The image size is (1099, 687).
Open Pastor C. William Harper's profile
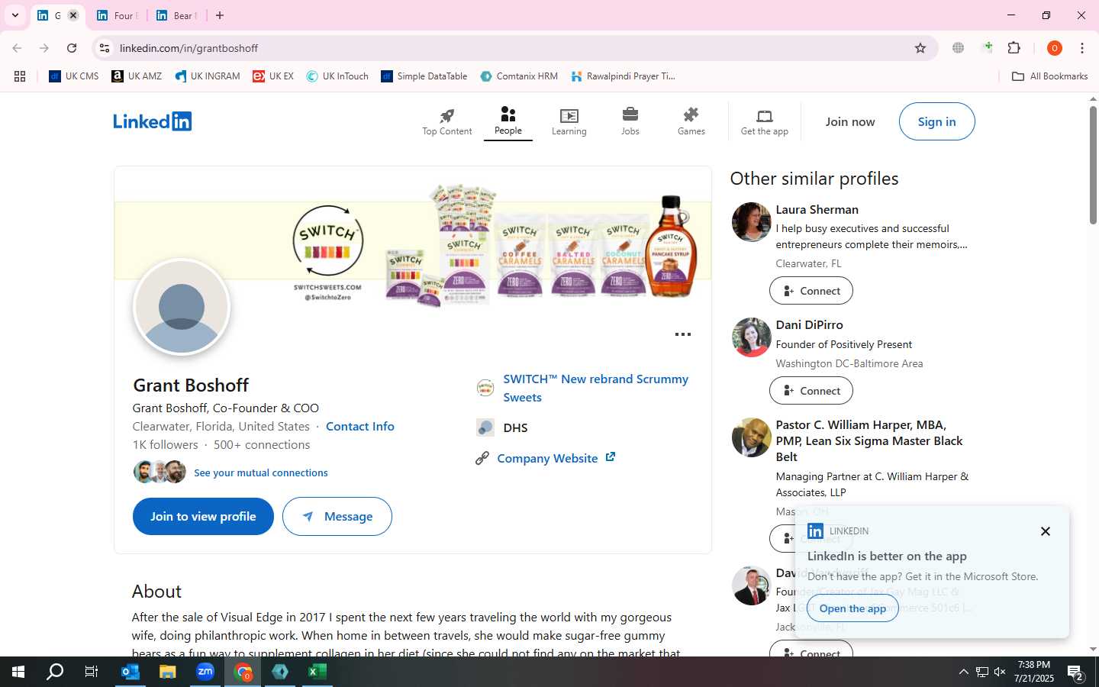pos(869,440)
